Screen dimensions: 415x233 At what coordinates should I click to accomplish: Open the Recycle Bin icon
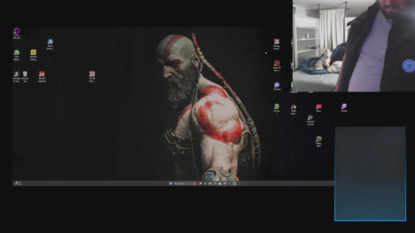pyautogui.click(x=25, y=77)
